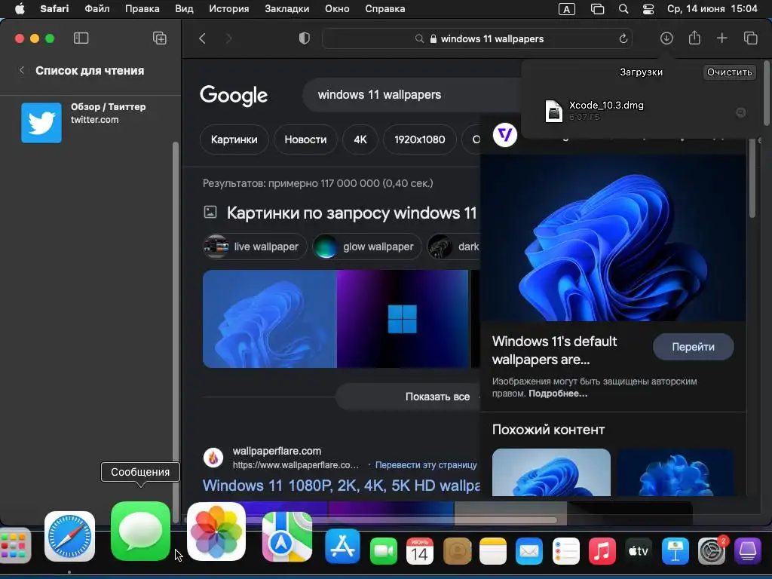Open Launchpad from the Dock

pyautogui.click(x=16, y=546)
